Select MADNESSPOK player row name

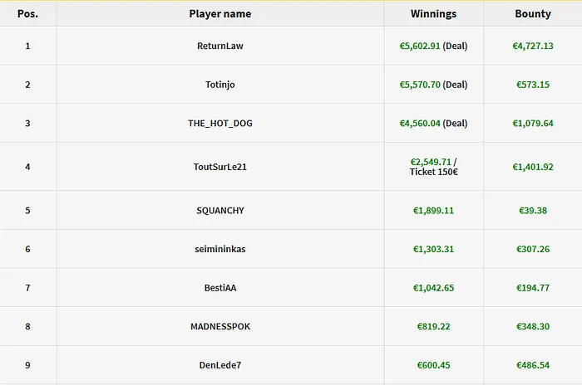point(220,327)
